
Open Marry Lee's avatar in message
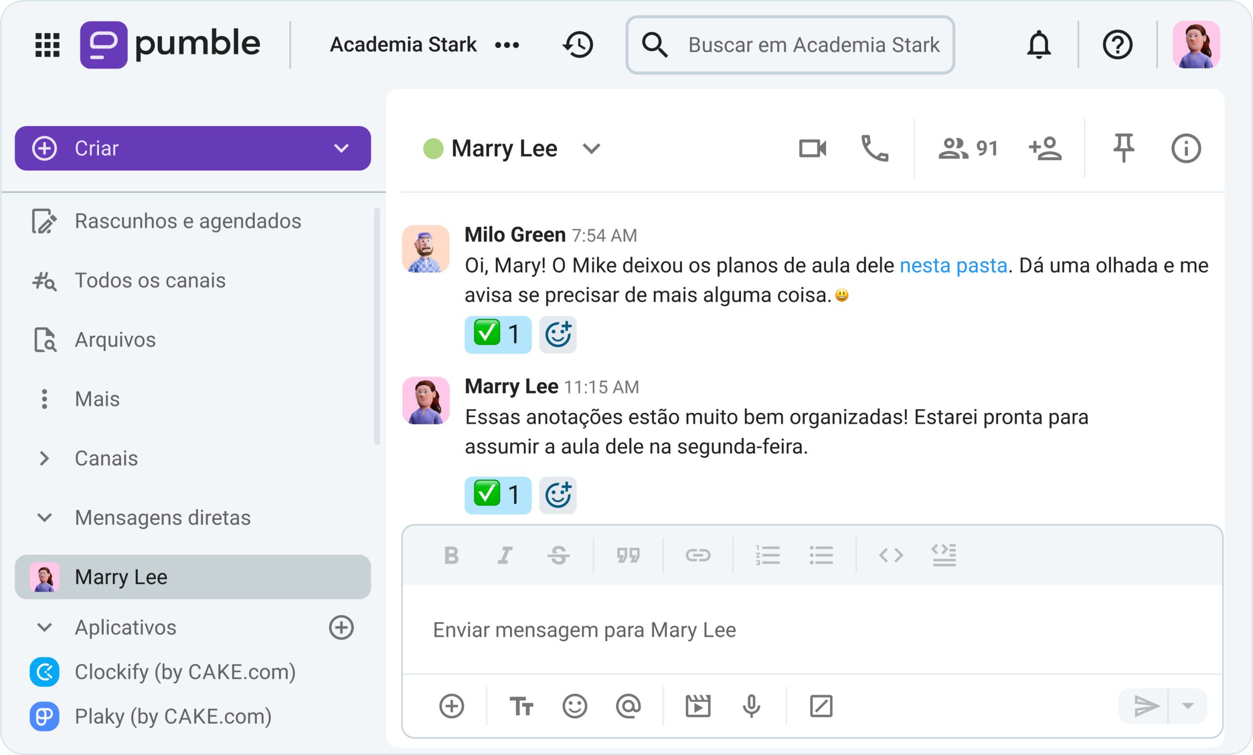pos(426,400)
